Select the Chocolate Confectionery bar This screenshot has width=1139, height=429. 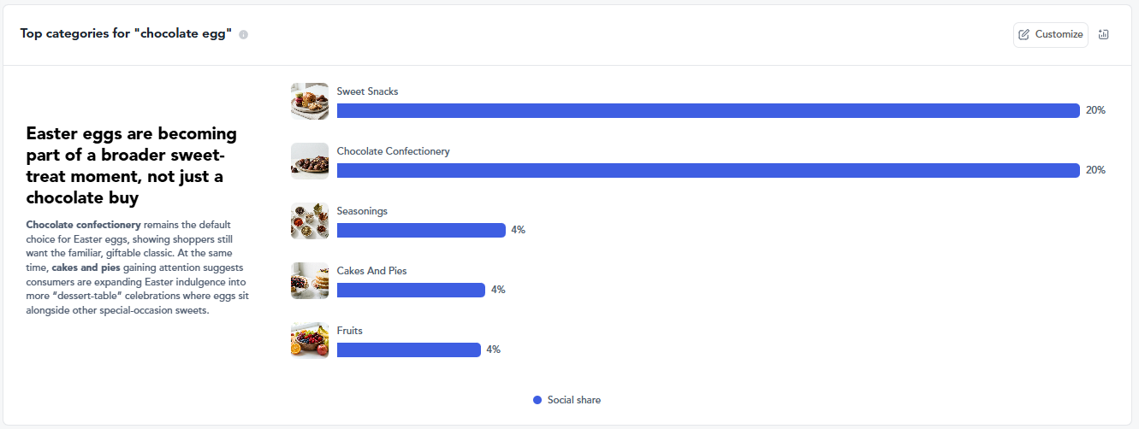pos(708,170)
